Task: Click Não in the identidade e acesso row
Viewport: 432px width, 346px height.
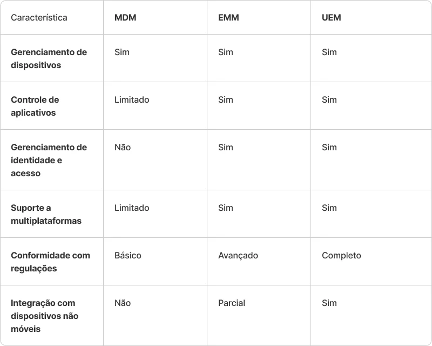Action: coord(123,147)
